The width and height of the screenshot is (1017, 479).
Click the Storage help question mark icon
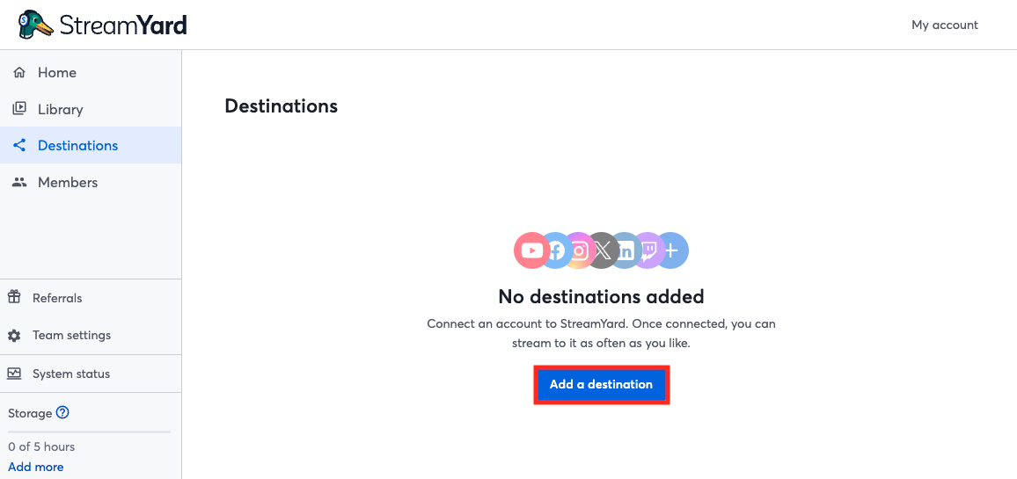click(x=62, y=412)
